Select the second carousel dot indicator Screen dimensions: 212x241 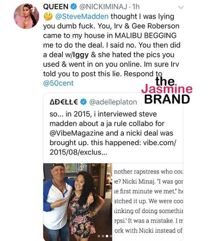point(103,236)
